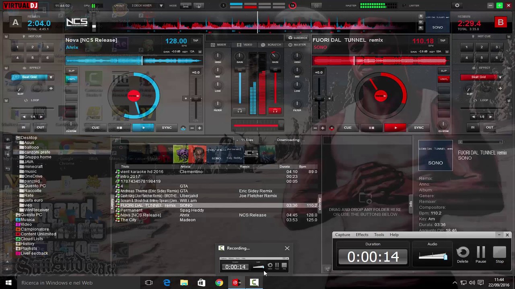515x289 pixels.
Task: Open the Windows Start menu
Action: [8, 283]
